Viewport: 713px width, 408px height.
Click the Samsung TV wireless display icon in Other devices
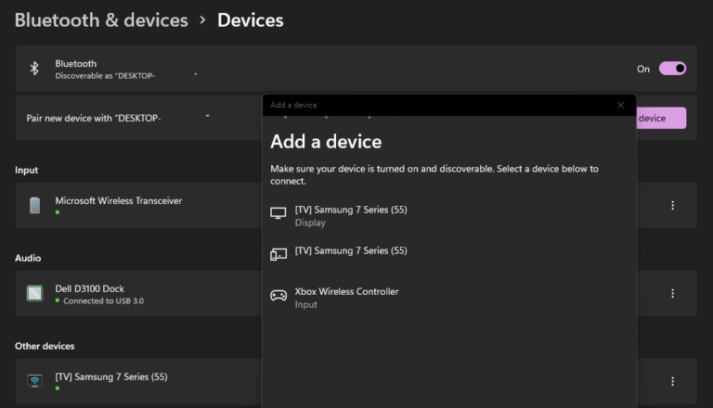click(x=34, y=381)
